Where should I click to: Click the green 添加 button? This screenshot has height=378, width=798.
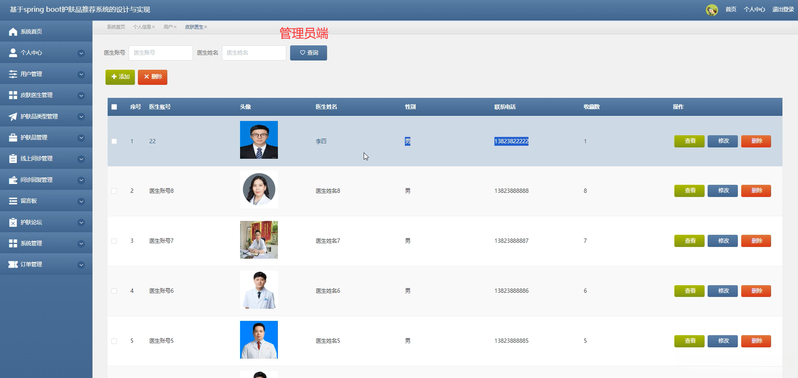pos(120,77)
